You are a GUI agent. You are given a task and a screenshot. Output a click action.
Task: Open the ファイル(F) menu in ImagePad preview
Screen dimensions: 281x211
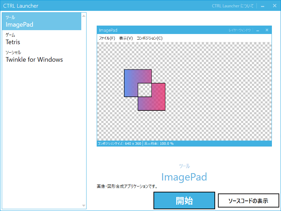[x=107, y=38]
